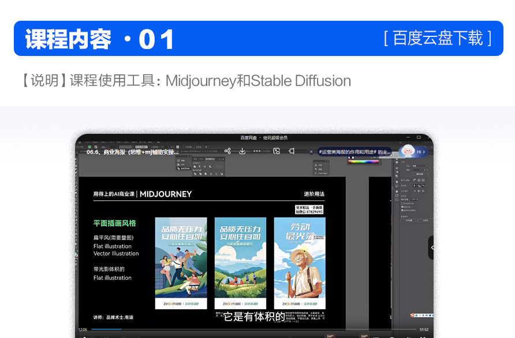This screenshot has height=338, width=515.
Task: Click the white QR contact box on slide
Action: click(x=309, y=209)
